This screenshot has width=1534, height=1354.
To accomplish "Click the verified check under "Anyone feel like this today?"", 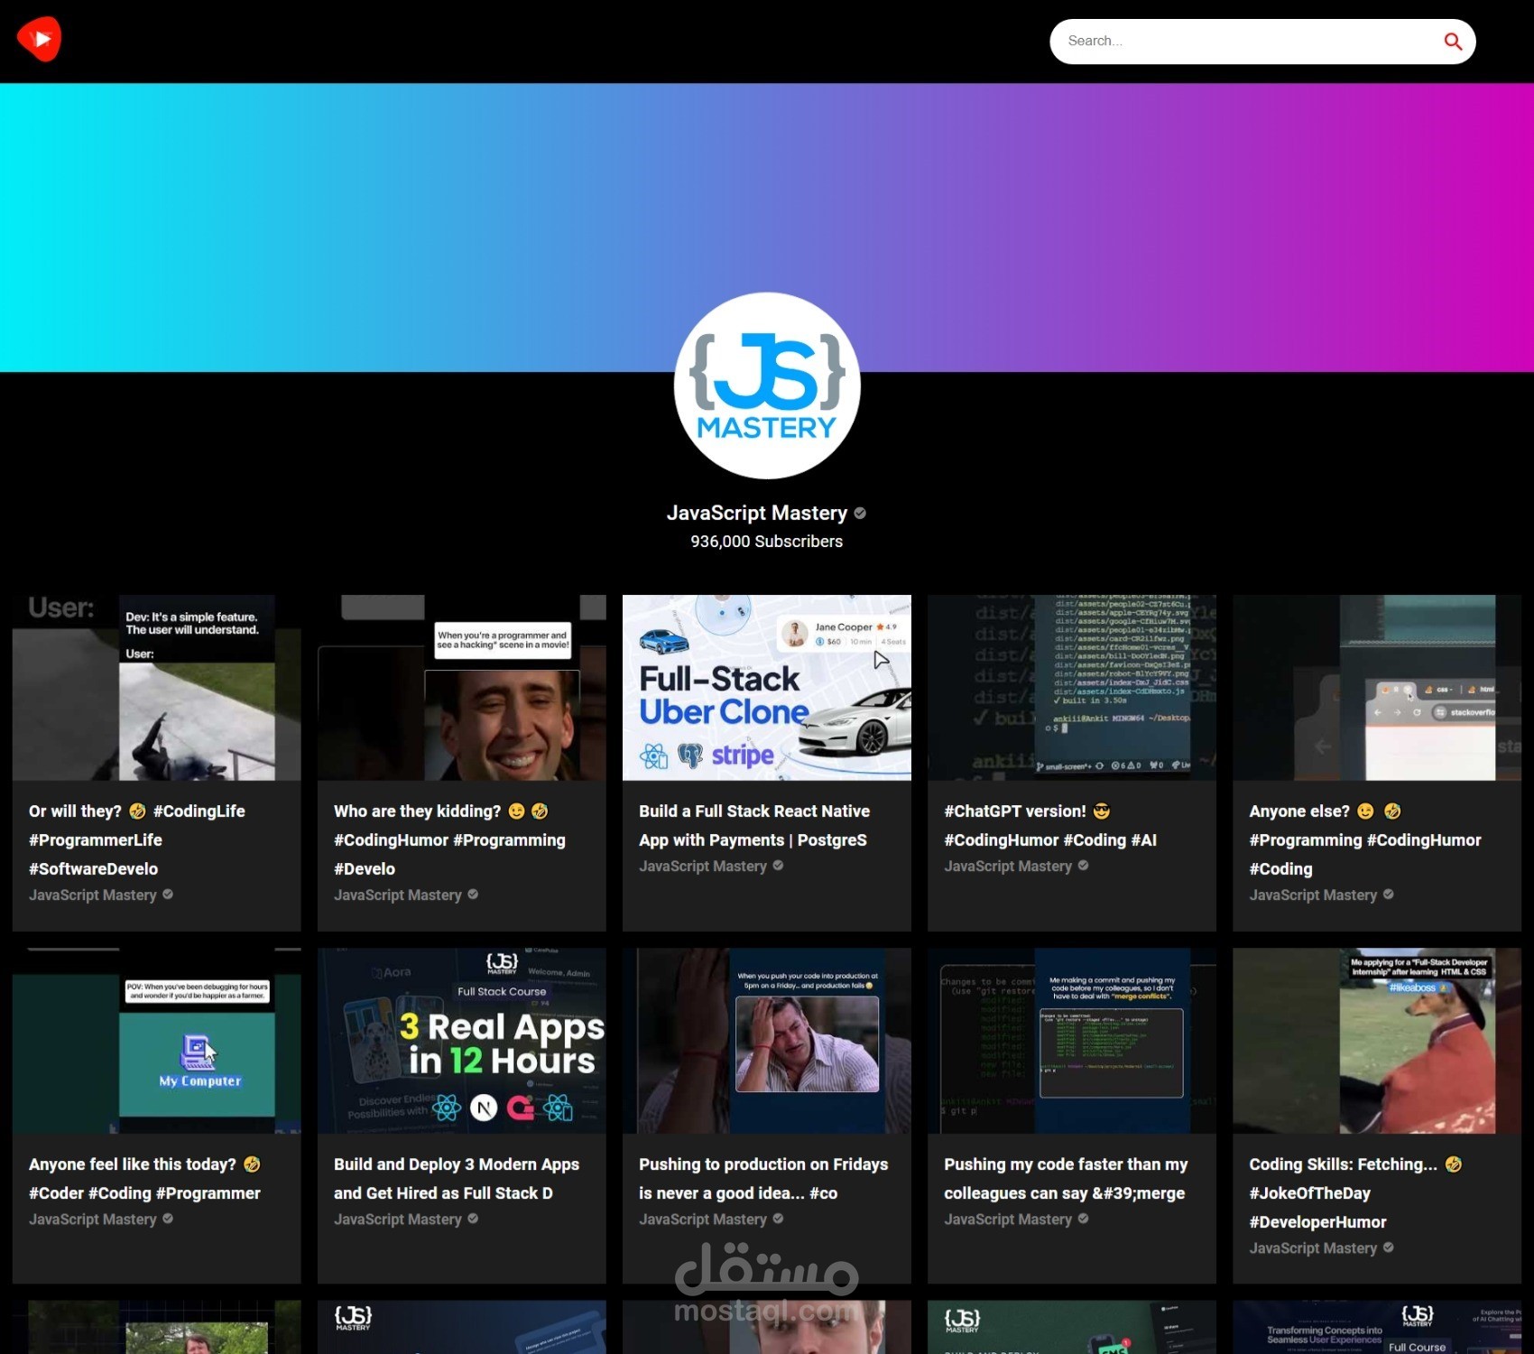I will 168,1219.
